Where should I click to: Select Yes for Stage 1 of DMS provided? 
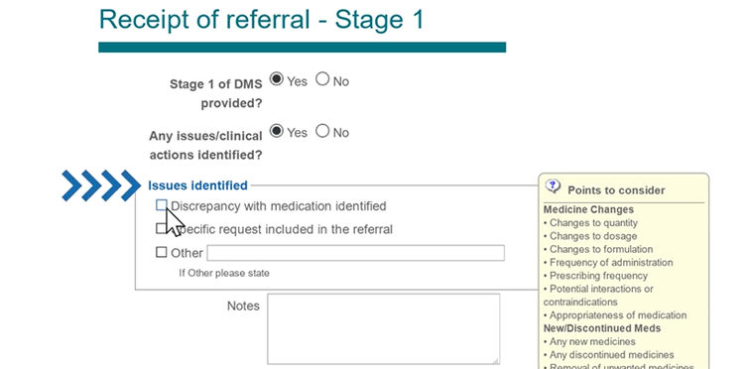pos(277,79)
